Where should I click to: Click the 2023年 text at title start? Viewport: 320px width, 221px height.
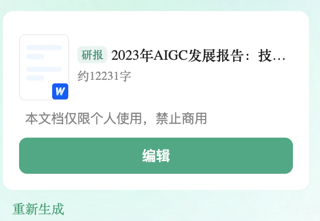132,56
